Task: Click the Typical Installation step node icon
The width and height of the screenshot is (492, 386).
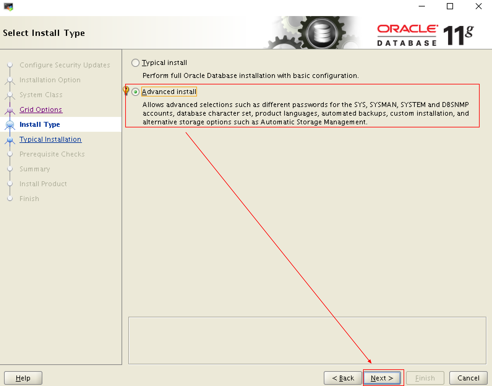Action: (x=10, y=140)
